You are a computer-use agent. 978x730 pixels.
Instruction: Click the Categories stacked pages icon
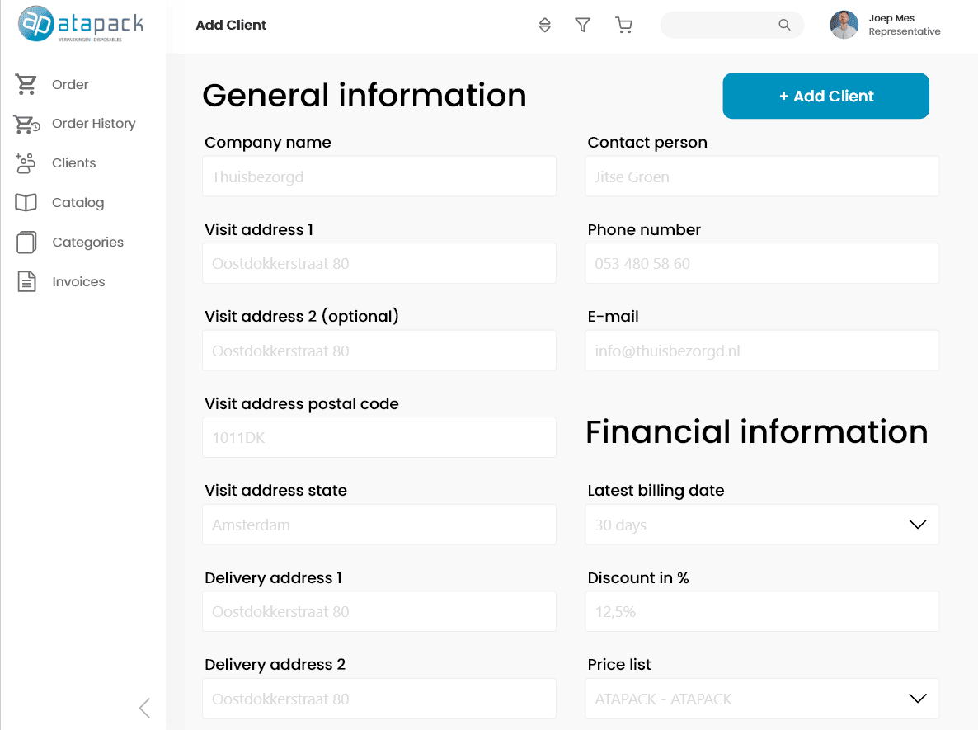[x=26, y=243]
